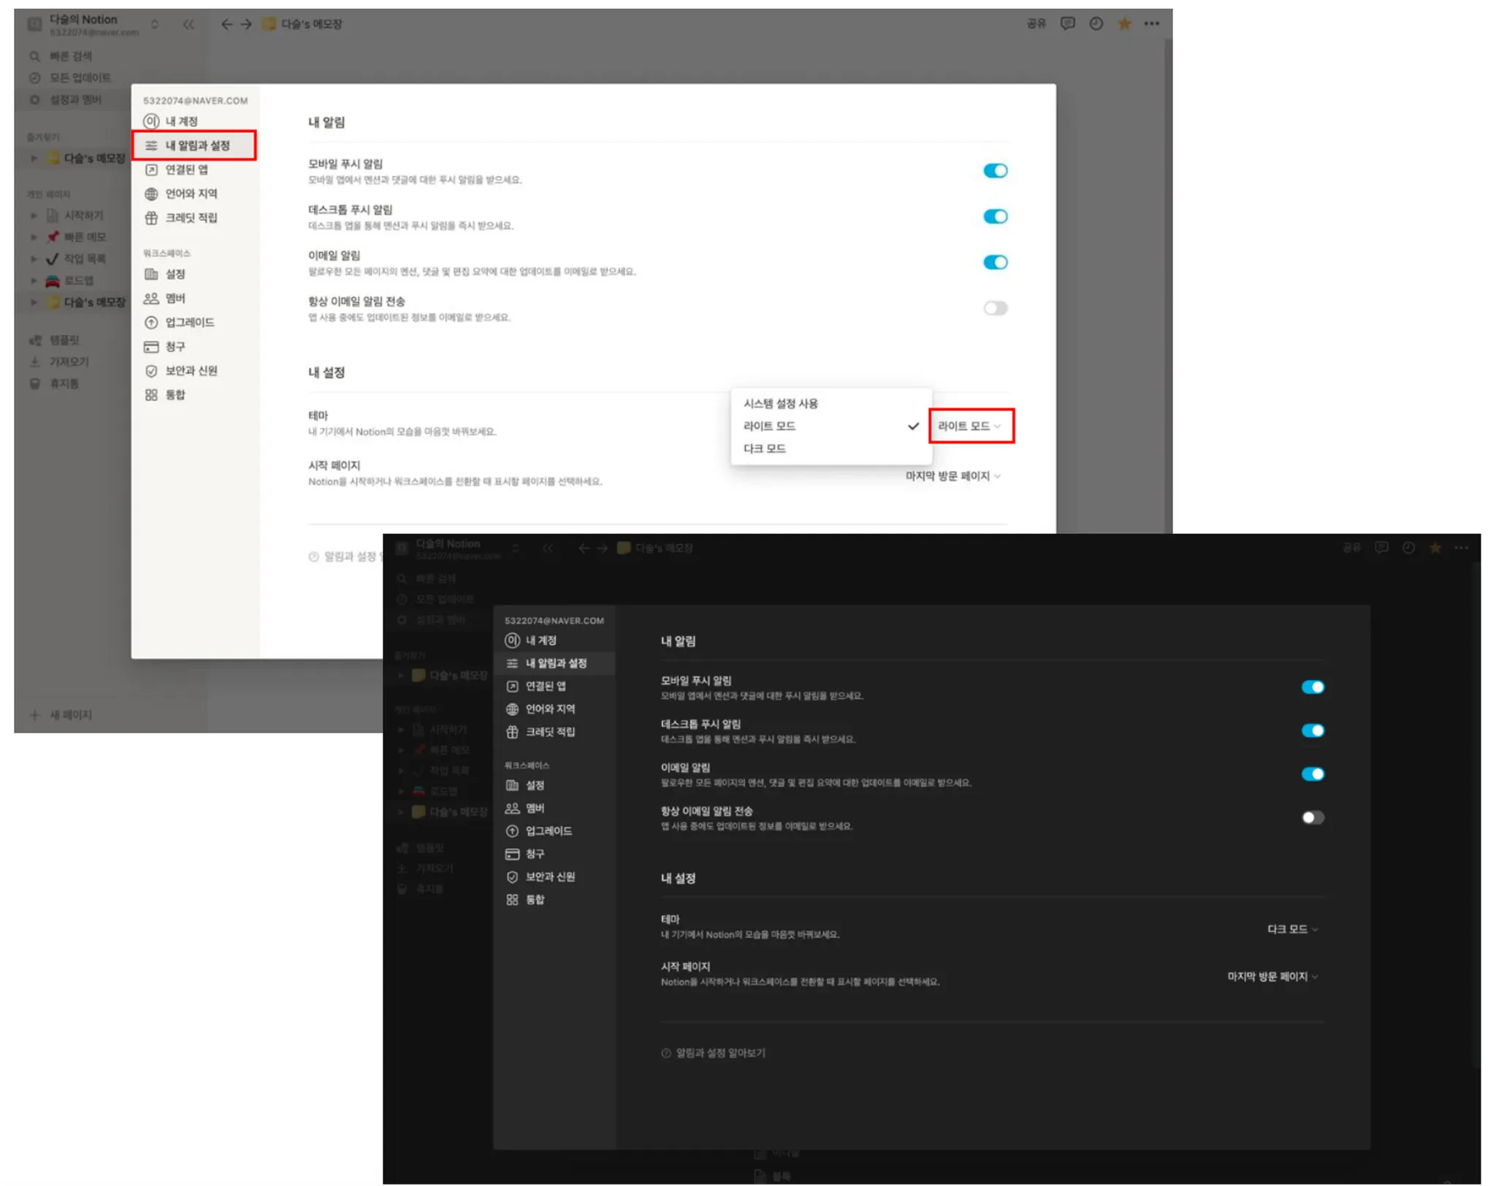Open the comments icon in top bar
The width and height of the screenshot is (1496, 1186).
pos(1067,24)
